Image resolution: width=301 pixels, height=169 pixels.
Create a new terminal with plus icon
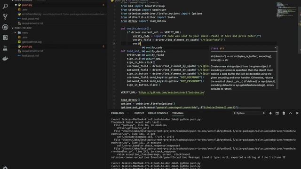click(270, 113)
